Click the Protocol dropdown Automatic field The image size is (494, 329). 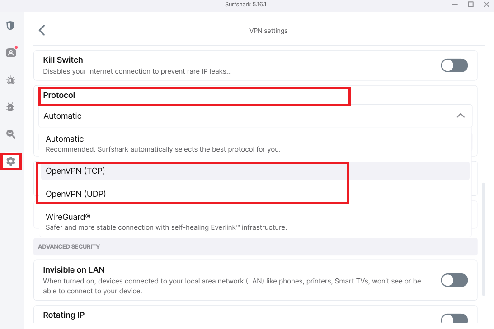click(255, 116)
